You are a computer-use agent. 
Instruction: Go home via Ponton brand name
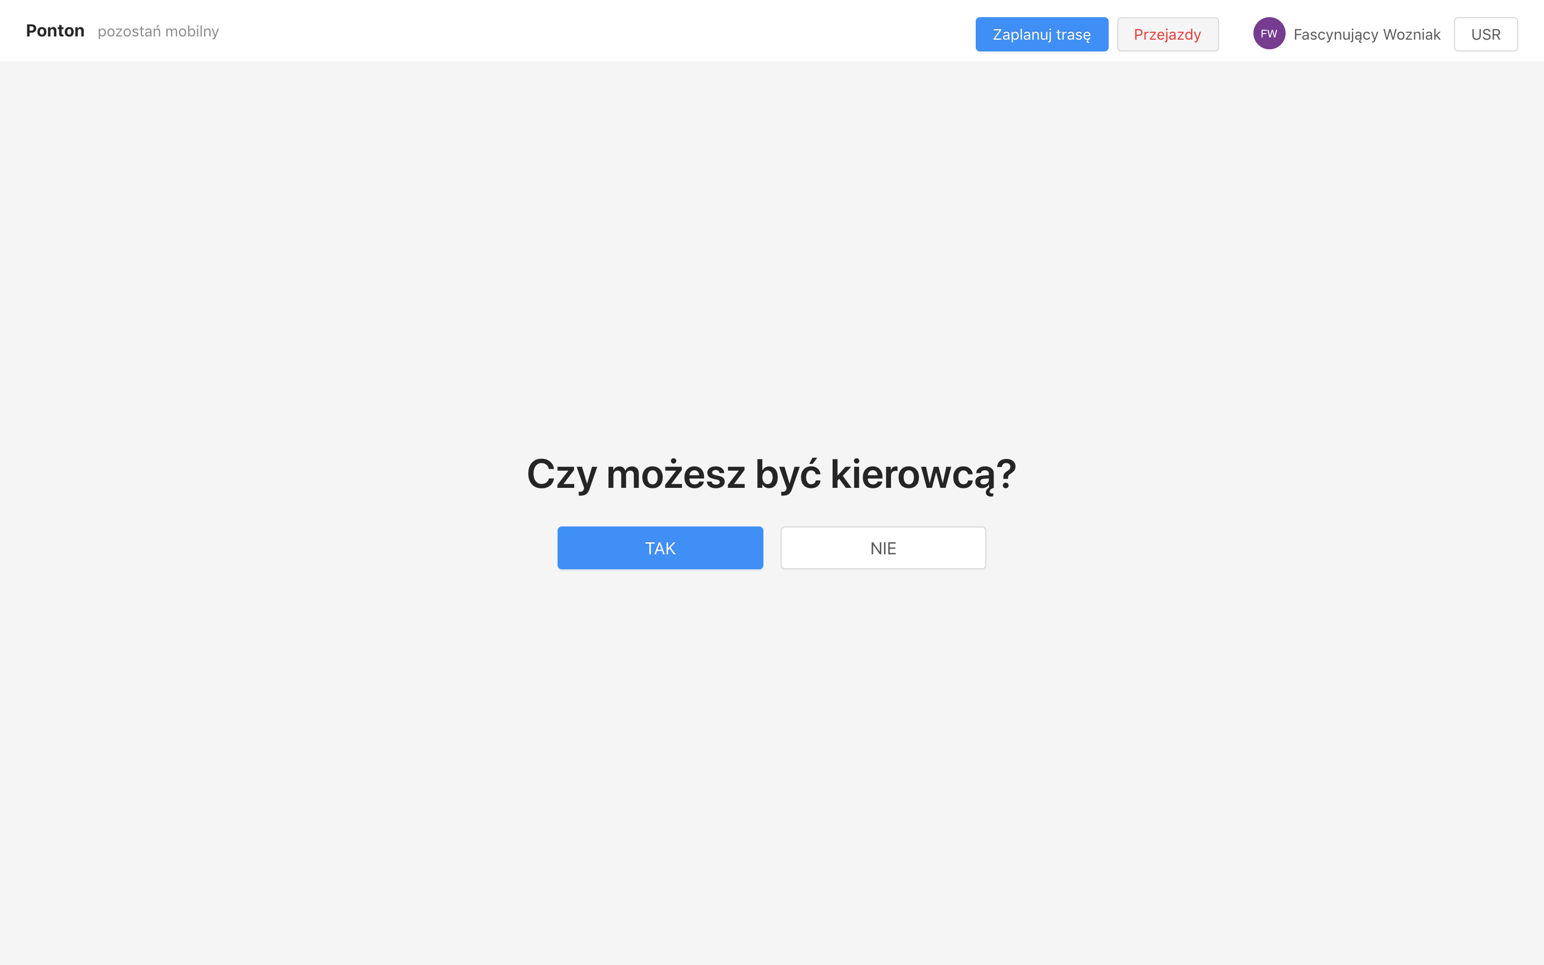(55, 31)
